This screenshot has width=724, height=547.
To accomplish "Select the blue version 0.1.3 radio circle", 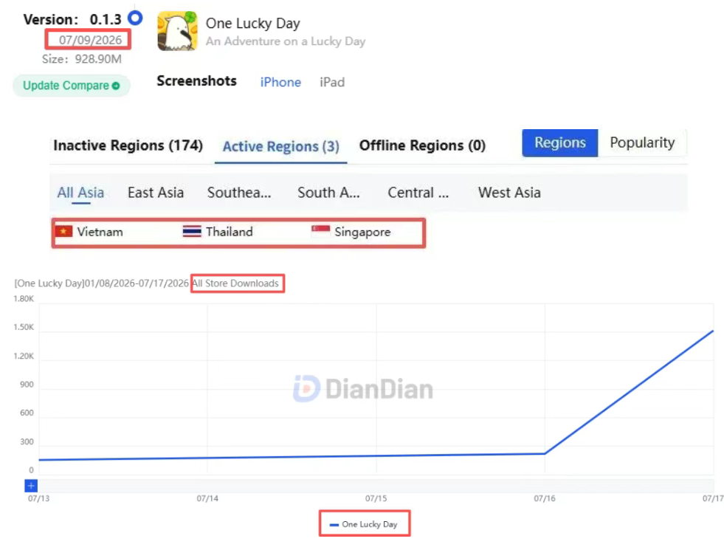I will tap(135, 18).
